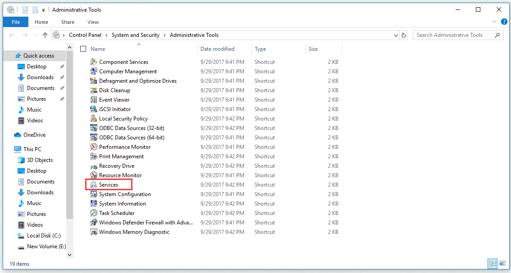Screen dimensions: 511x273
Task: Click the Quick access star icon
Action: coord(18,56)
